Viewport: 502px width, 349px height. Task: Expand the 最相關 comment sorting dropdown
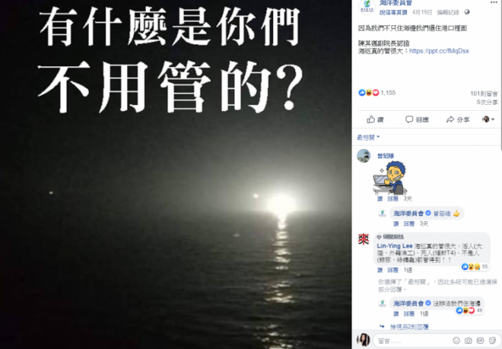368,138
